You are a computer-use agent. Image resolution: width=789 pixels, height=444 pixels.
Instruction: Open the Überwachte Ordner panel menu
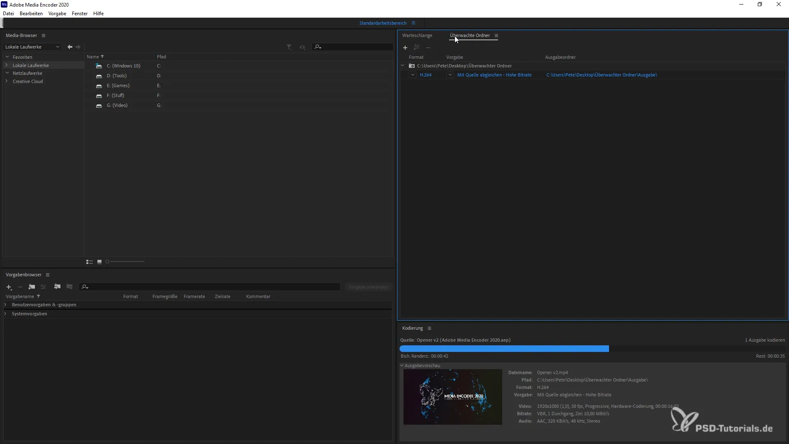[x=496, y=36]
